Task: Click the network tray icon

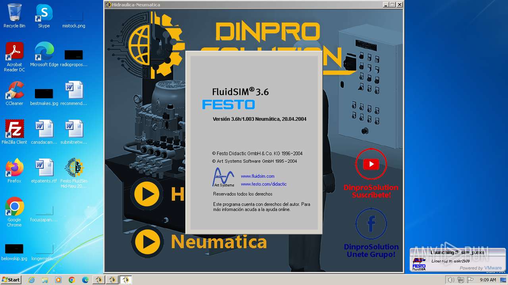Action: pyautogui.click(x=460, y=280)
